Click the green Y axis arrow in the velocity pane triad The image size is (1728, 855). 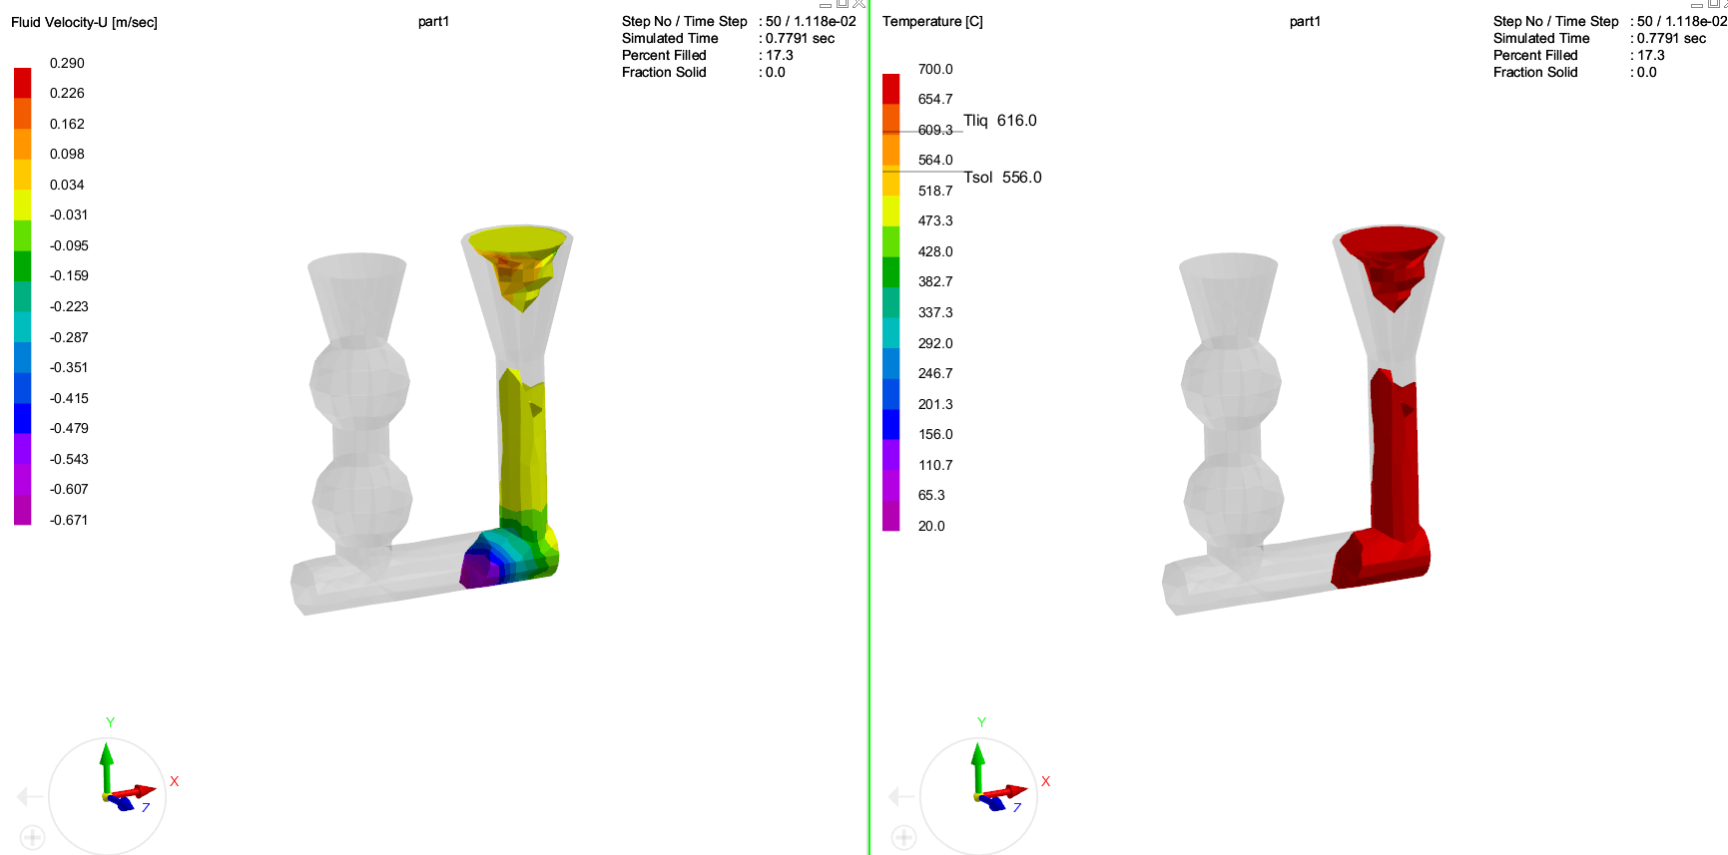(x=106, y=766)
